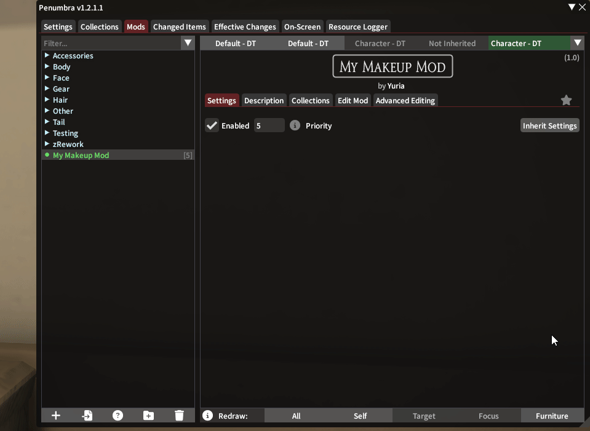Click the favorite star icon

click(566, 100)
